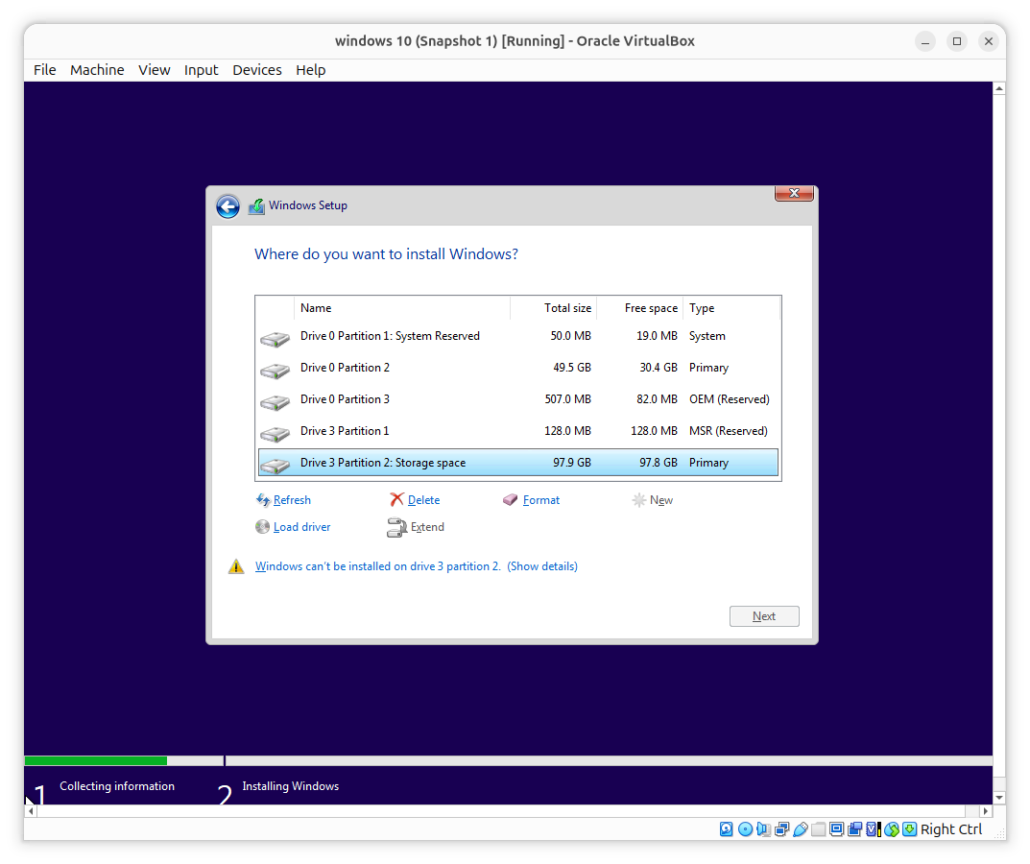Click the "Installing Windows" step label
1030x864 pixels.
pyautogui.click(x=290, y=786)
